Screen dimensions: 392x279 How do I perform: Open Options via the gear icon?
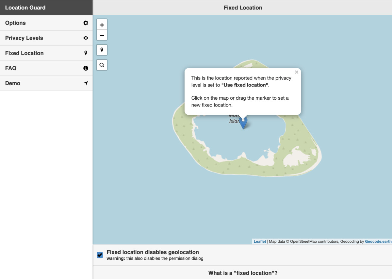point(85,23)
